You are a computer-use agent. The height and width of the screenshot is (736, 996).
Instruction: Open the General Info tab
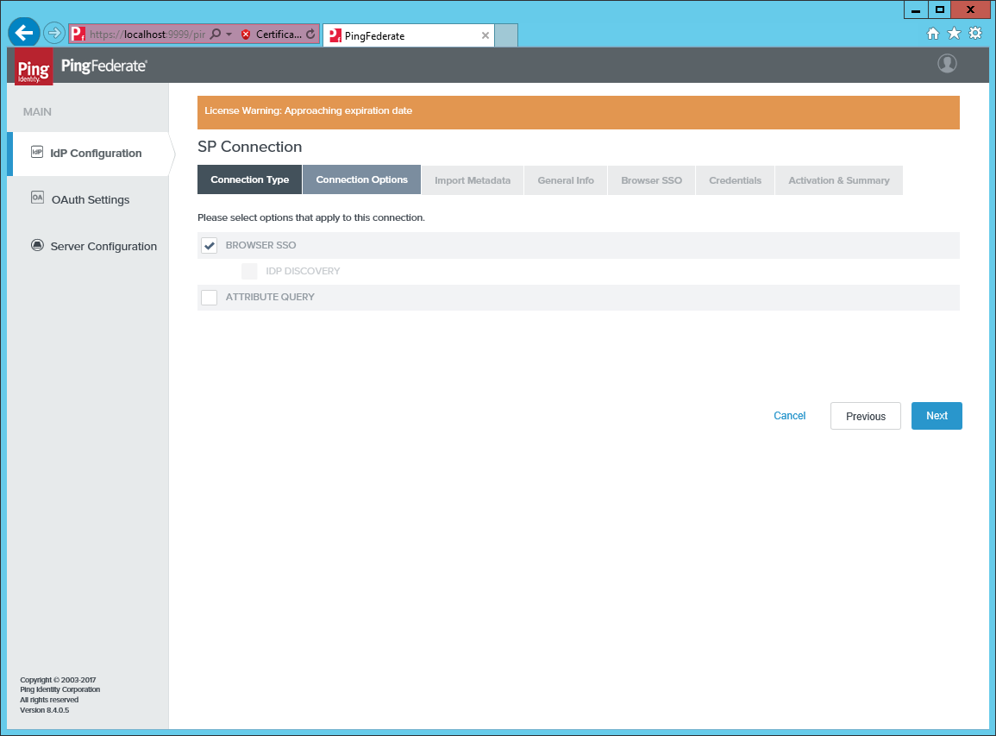(566, 180)
